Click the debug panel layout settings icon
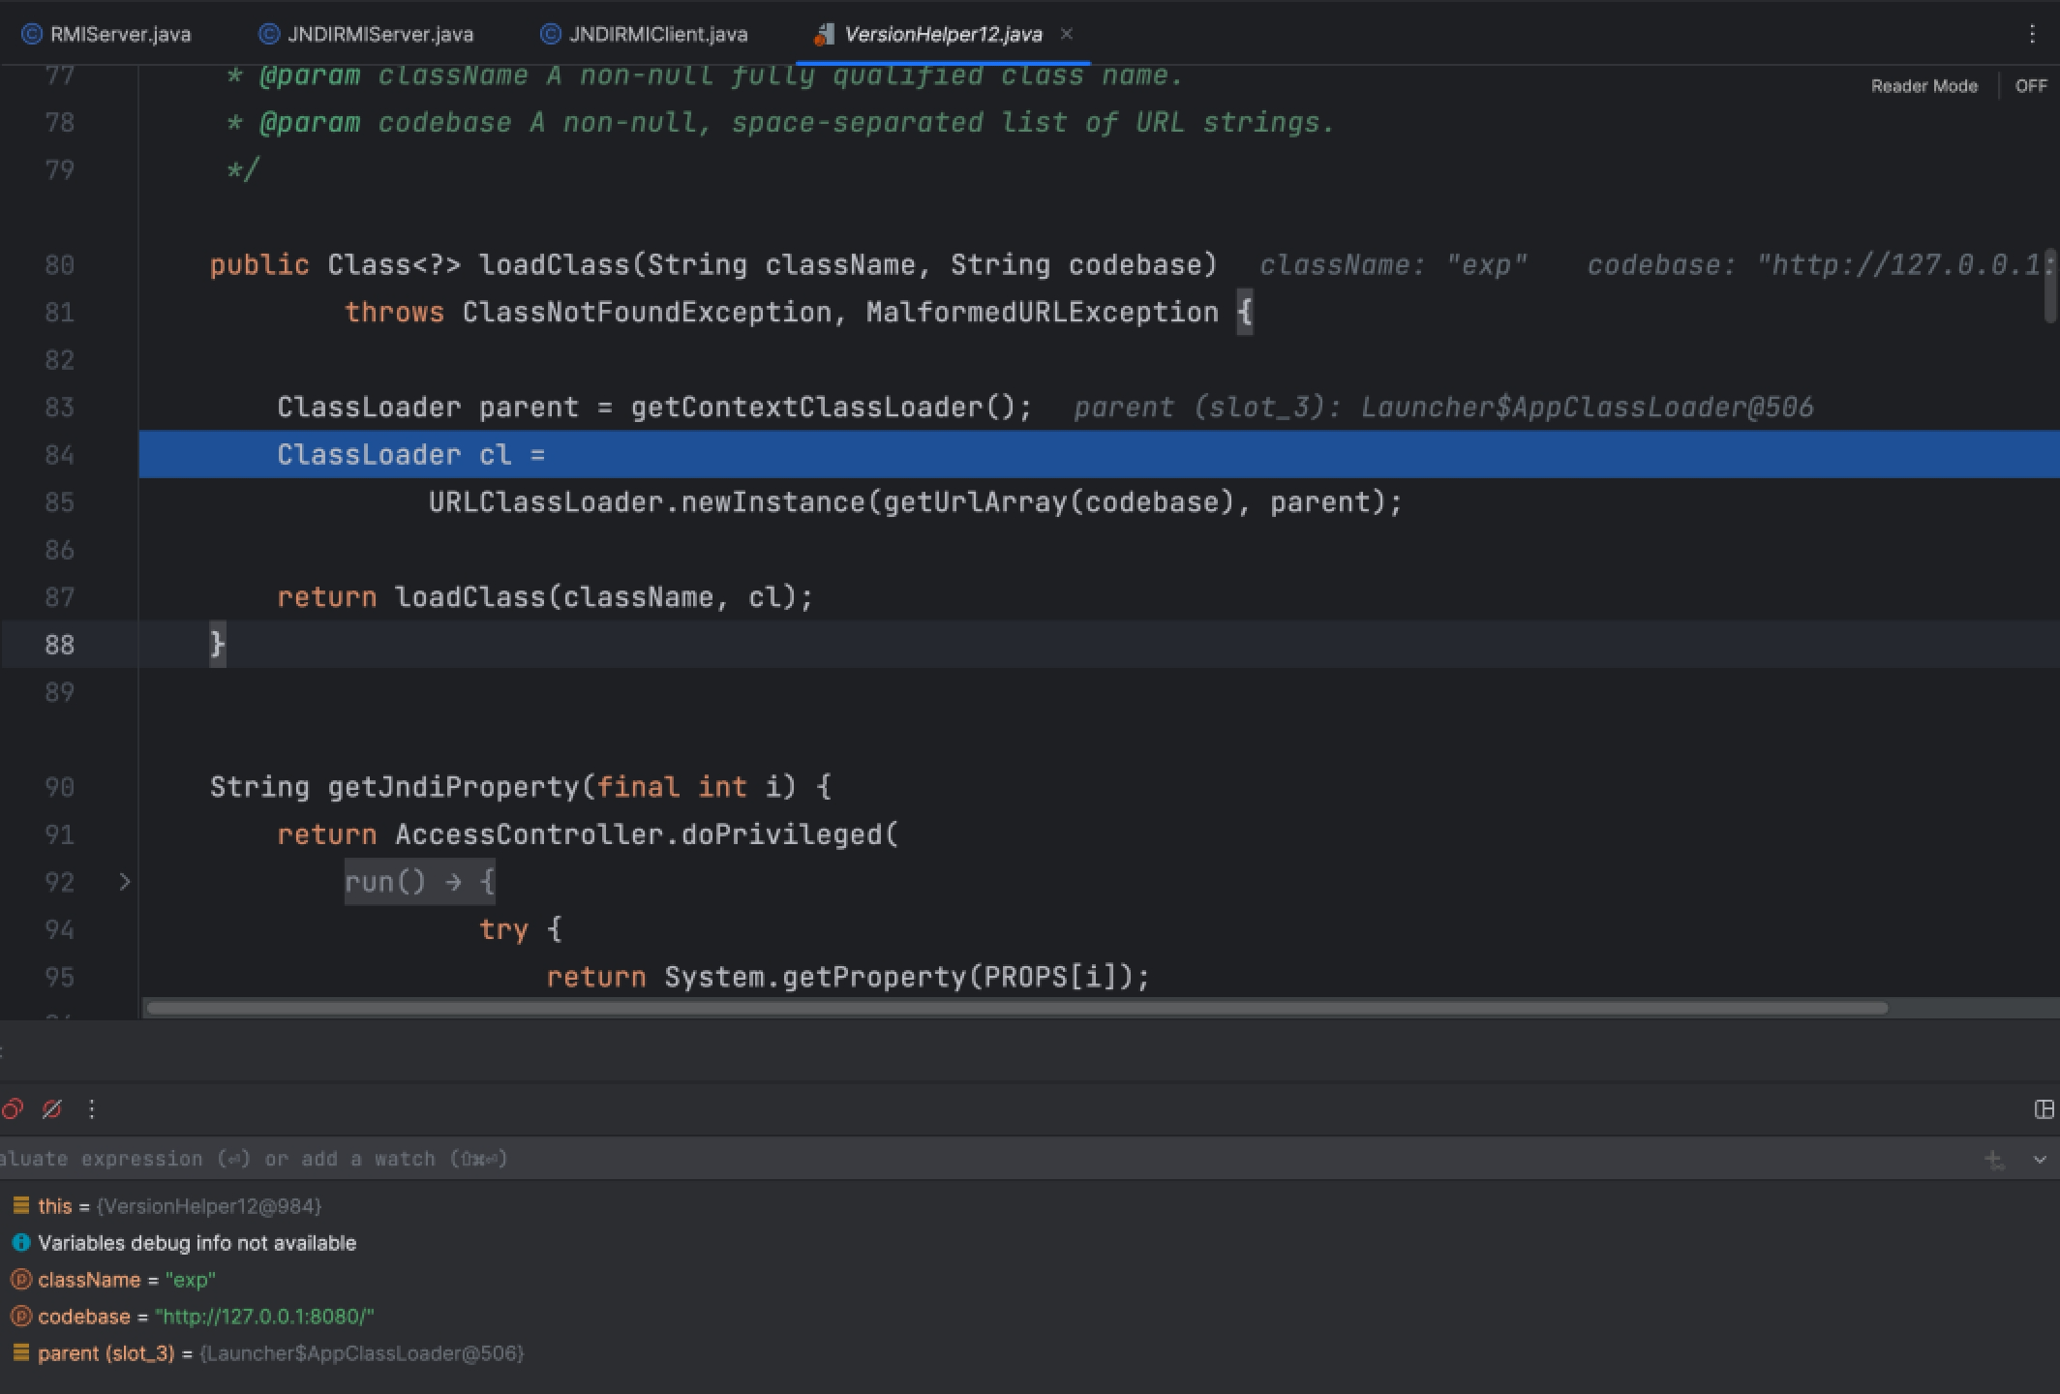Viewport: 2060px width, 1394px height. click(2044, 1109)
